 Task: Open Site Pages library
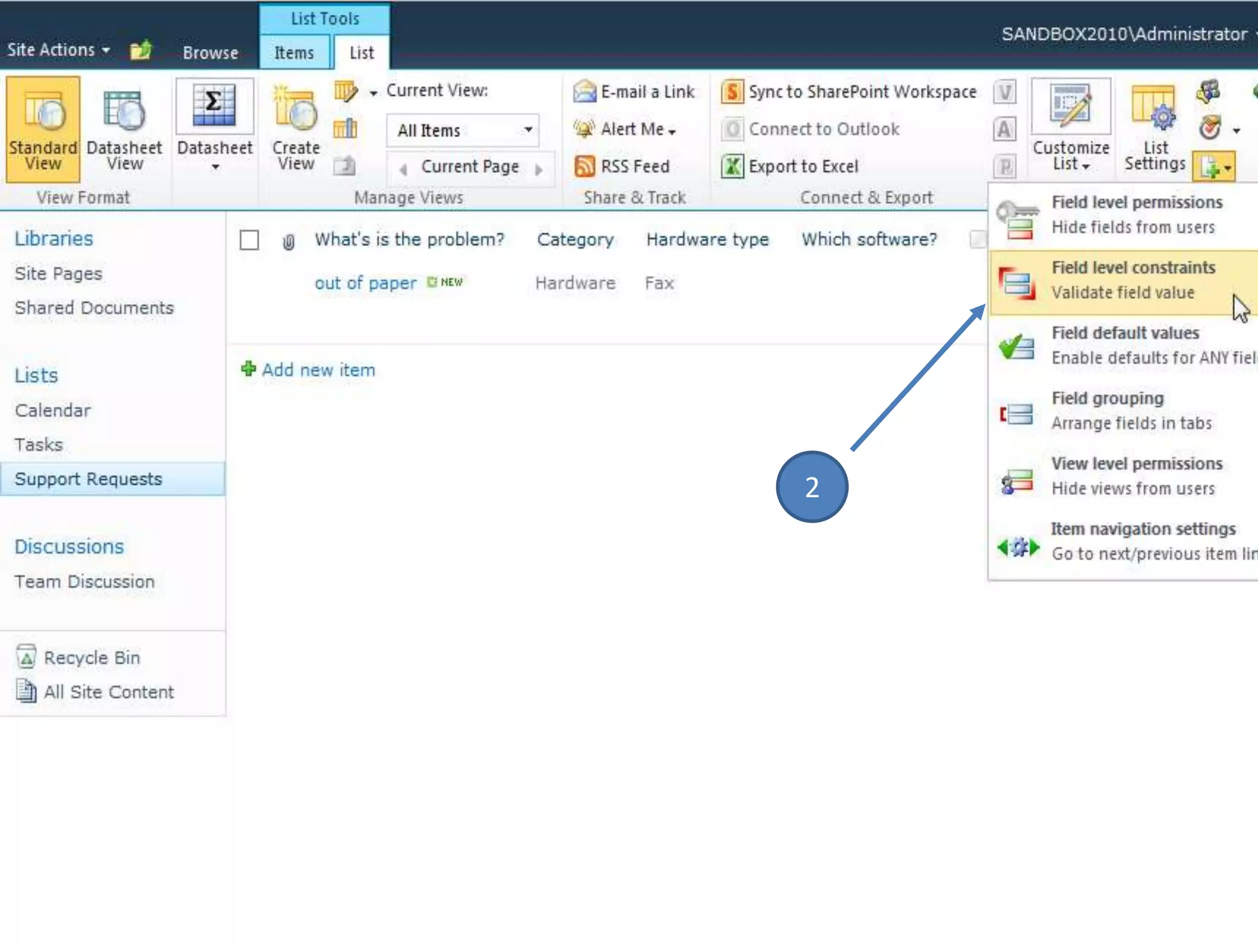pyautogui.click(x=58, y=273)
